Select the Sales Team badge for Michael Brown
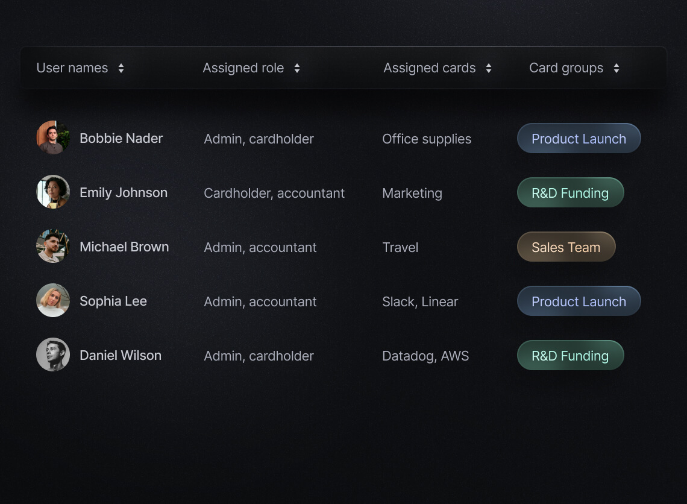This screenshot has height=504, width=687. click(x=565, y=247)
